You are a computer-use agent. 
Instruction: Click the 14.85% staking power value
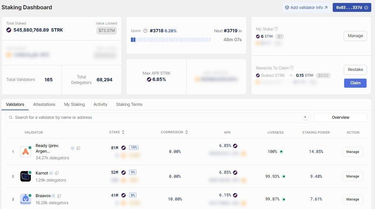(316, 151)
